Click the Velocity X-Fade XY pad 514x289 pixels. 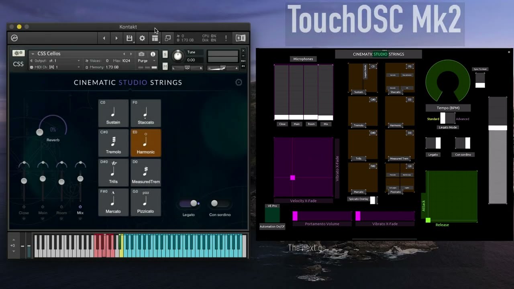(304, 167)
